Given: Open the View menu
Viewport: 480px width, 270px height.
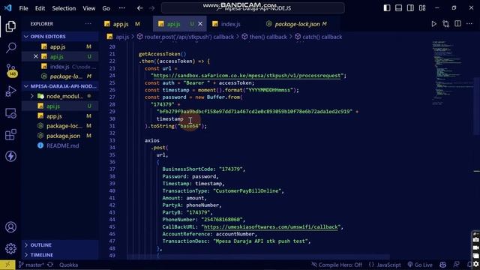Looking at the screenshot, I should coord(88,8).
